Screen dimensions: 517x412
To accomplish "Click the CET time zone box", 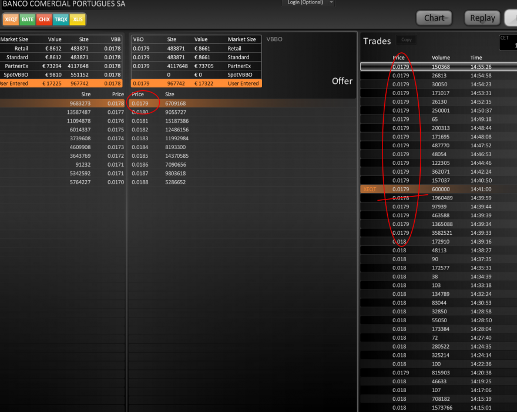I will (508, 43).
